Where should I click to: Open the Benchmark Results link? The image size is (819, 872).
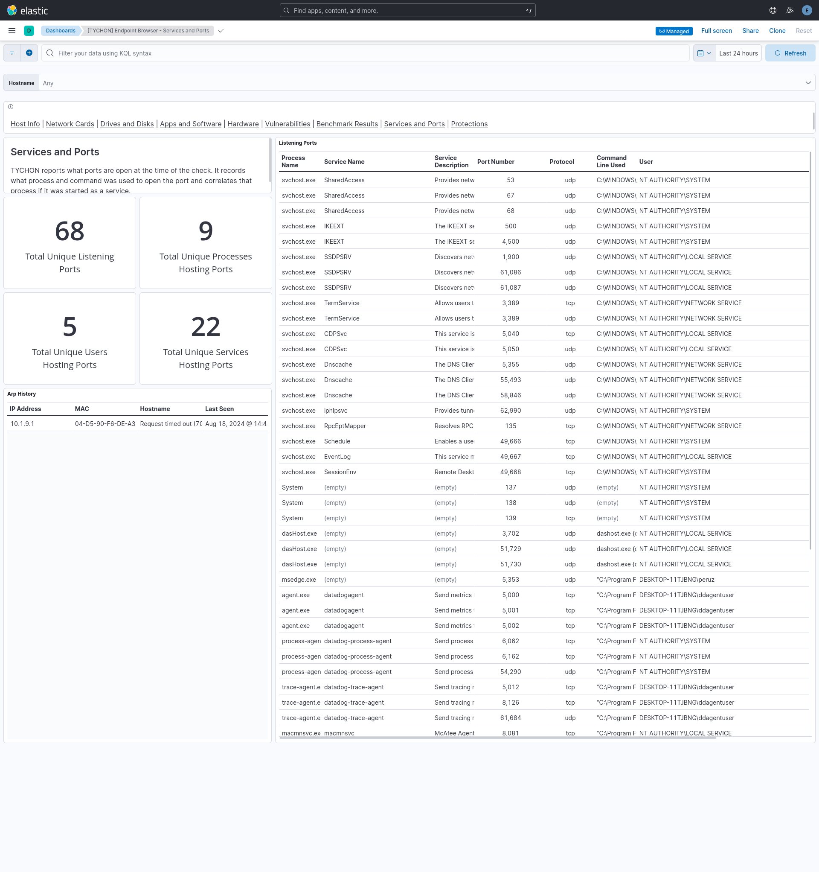347,124
